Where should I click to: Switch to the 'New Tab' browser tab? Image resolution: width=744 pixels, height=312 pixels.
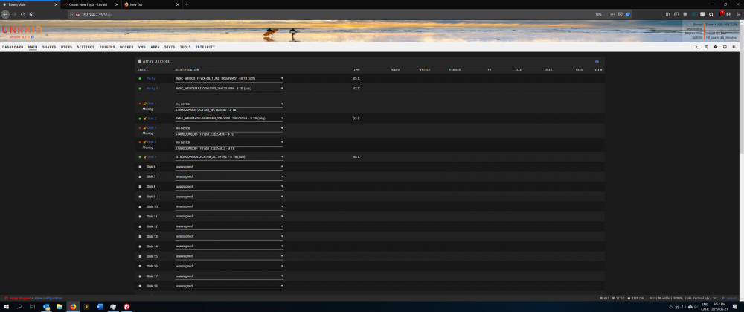point(151,4)
